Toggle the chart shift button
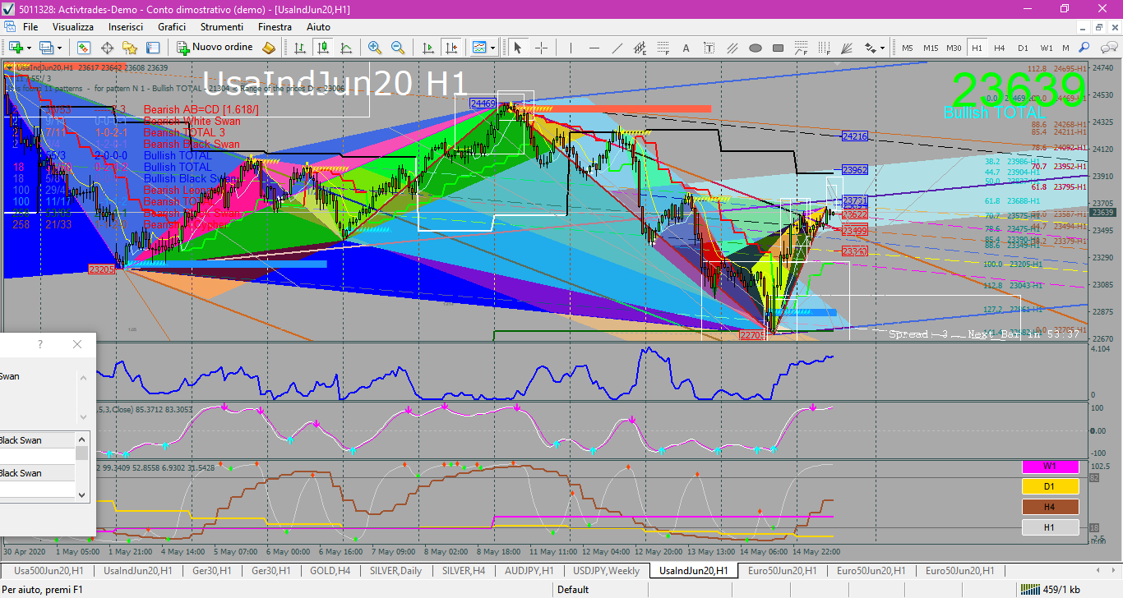This screenshot has height=598, width=1123. 451,48
